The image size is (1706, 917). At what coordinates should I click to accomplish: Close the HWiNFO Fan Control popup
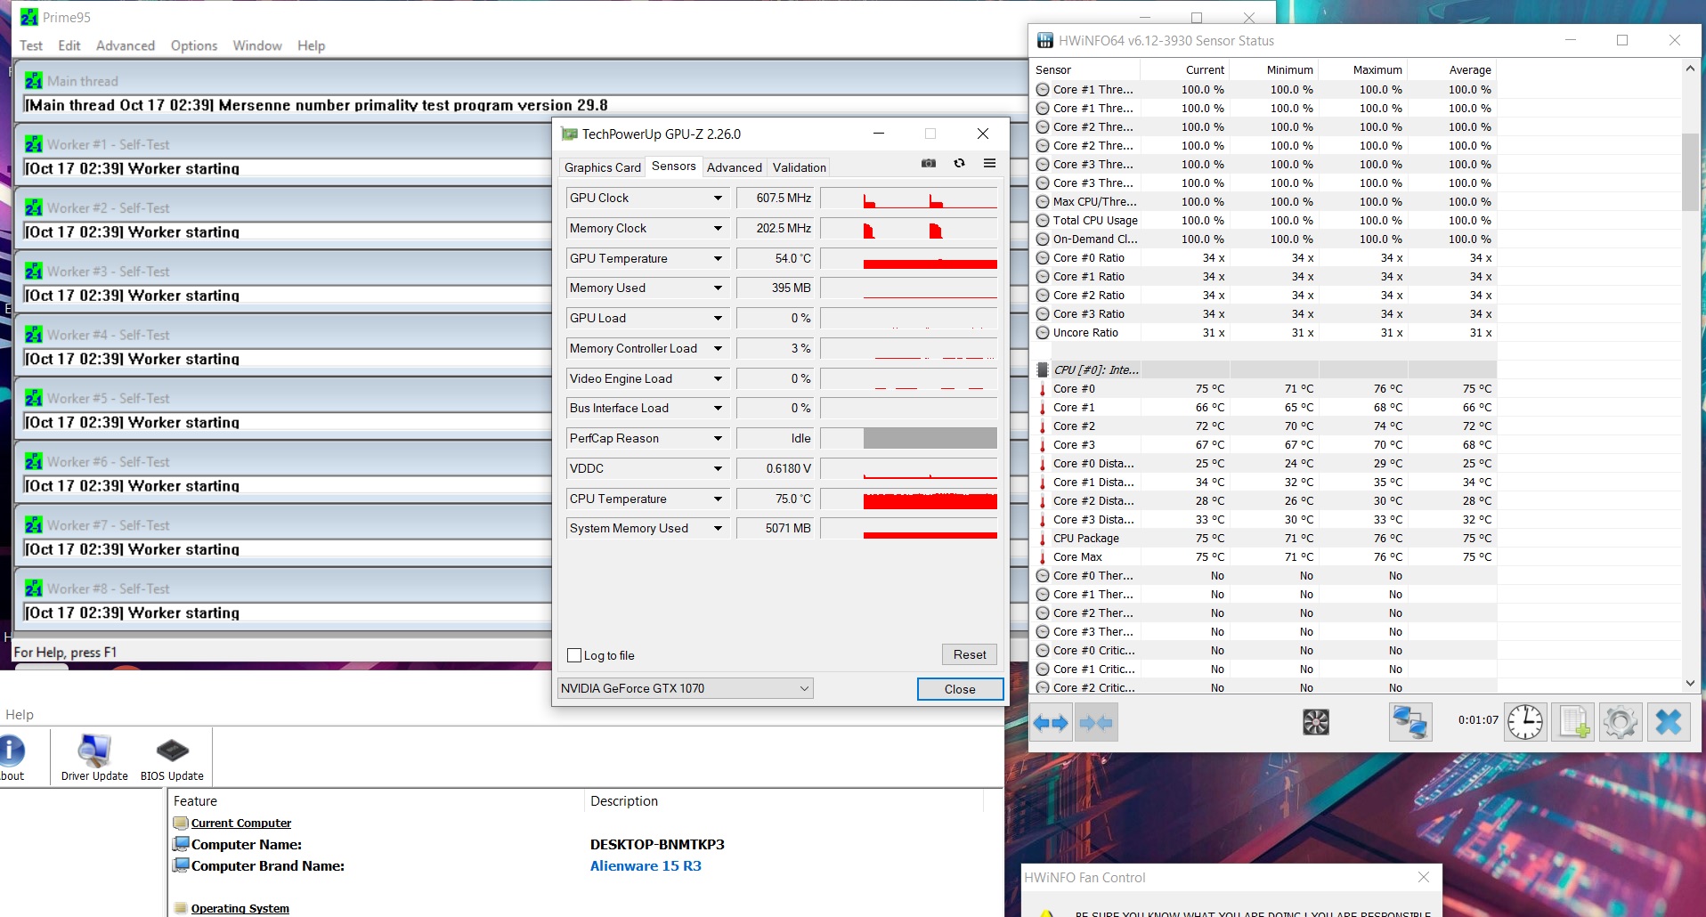(1424, 877)
